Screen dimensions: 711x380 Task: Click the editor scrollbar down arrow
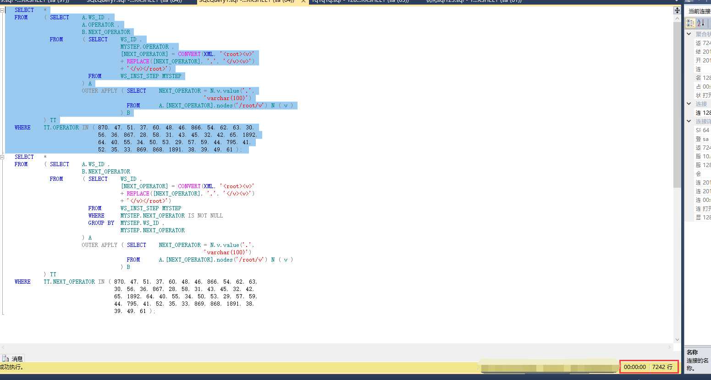pos(677,340)
